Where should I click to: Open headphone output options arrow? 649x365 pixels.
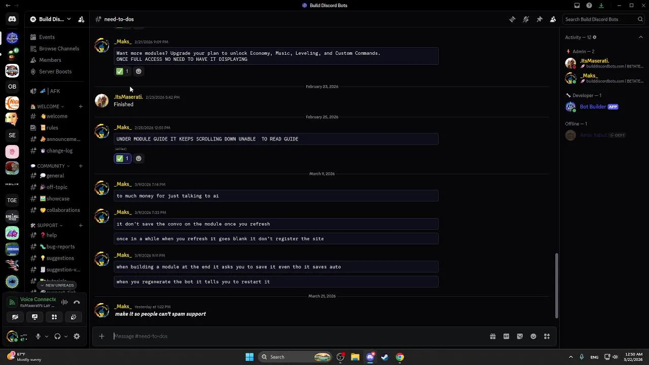tap(65, 336)
